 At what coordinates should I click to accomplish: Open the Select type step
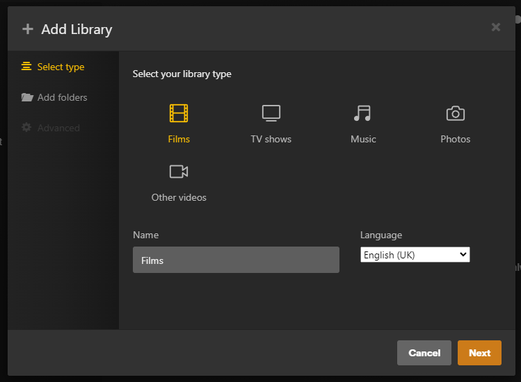53,67
